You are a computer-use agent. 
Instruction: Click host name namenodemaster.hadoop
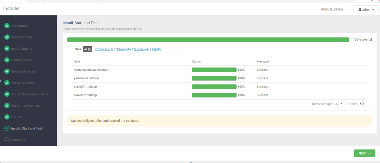coord(91,70)
